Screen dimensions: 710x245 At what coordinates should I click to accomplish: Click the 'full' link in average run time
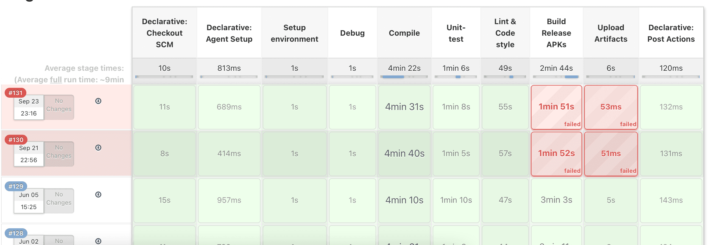[x=56, y=80]
